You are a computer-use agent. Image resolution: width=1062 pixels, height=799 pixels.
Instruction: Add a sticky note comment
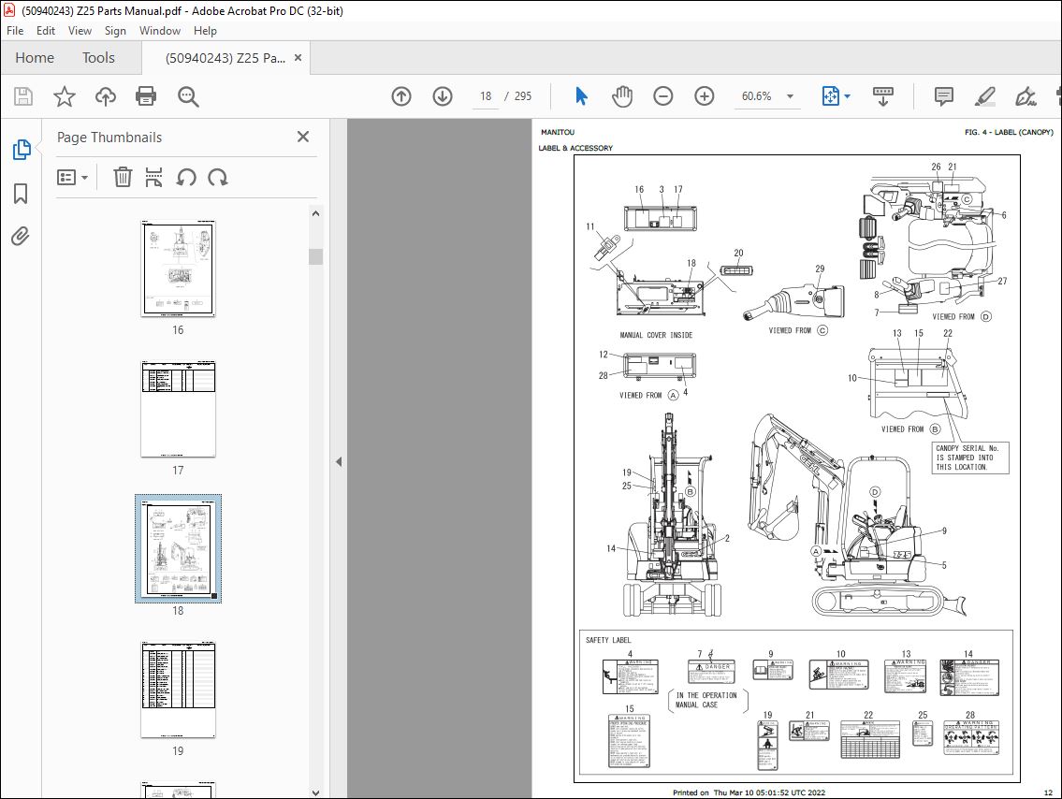[943, 96]
